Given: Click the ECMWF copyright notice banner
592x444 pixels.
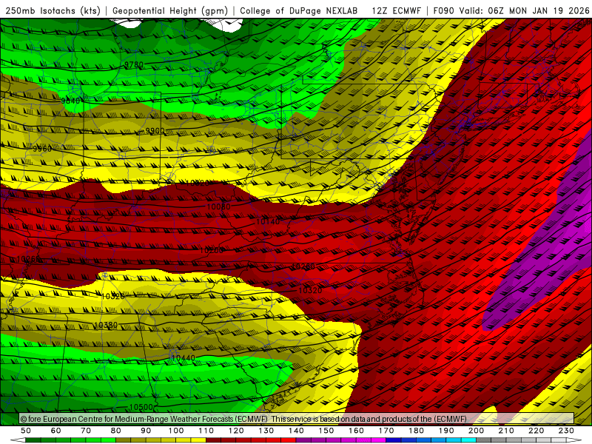Looking at the screenshot, I should pyautogui.click(x=297, y=419).
